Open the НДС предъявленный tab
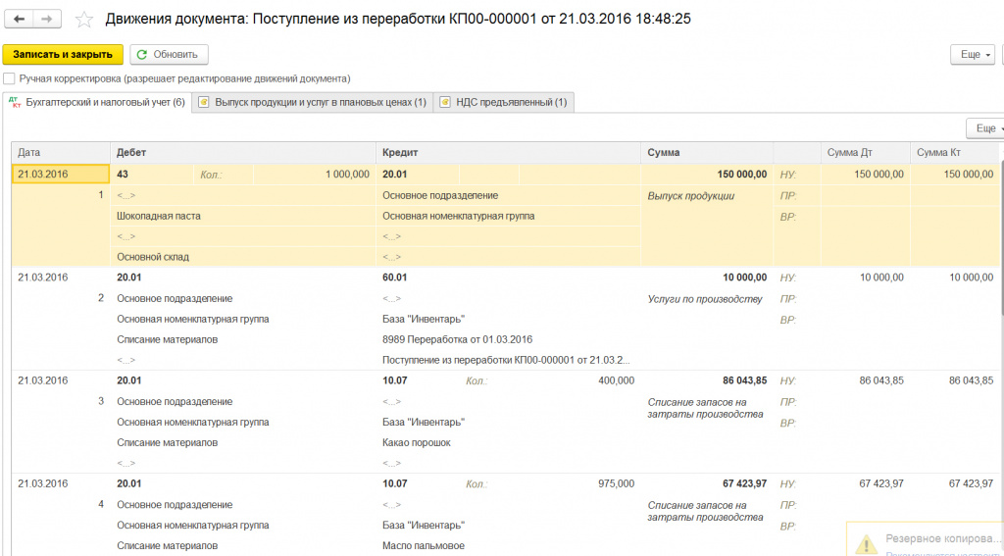Image resolution: width=1004 pixels, height=556 pixels. pos(511,102)
